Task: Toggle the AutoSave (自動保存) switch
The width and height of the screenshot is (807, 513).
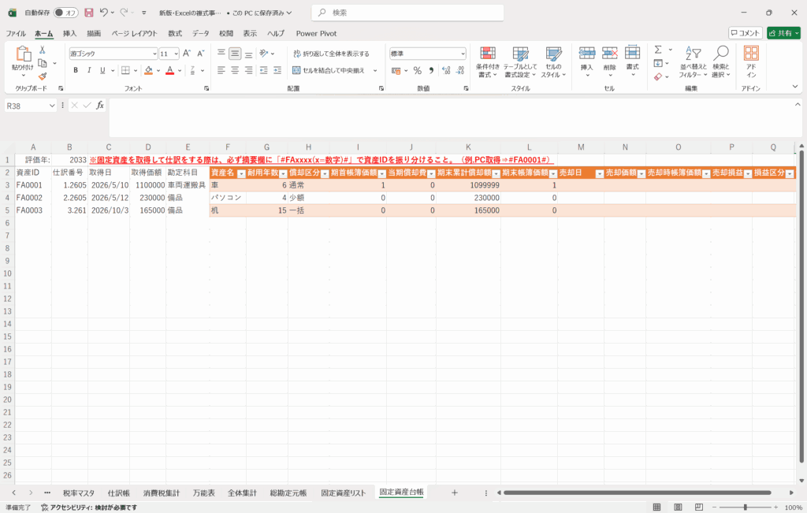Action: click(x=66, y=13)
